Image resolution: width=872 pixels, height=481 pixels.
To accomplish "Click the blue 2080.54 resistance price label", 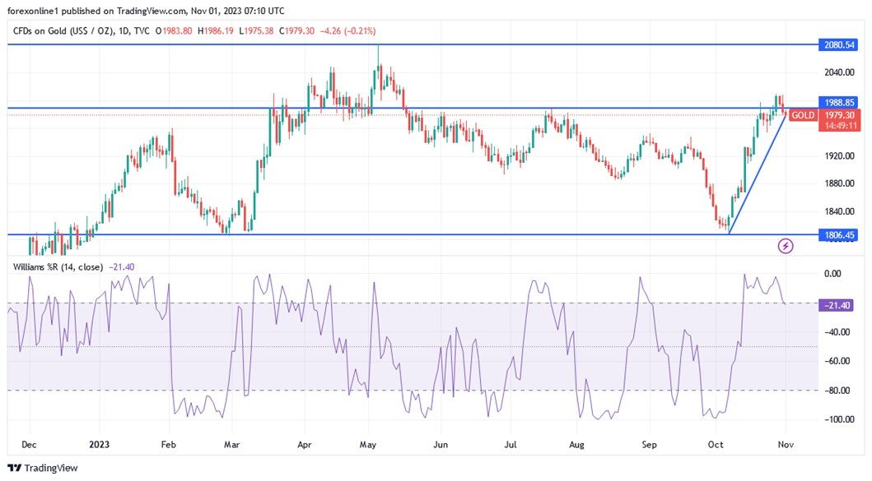I will pos(840,45).
